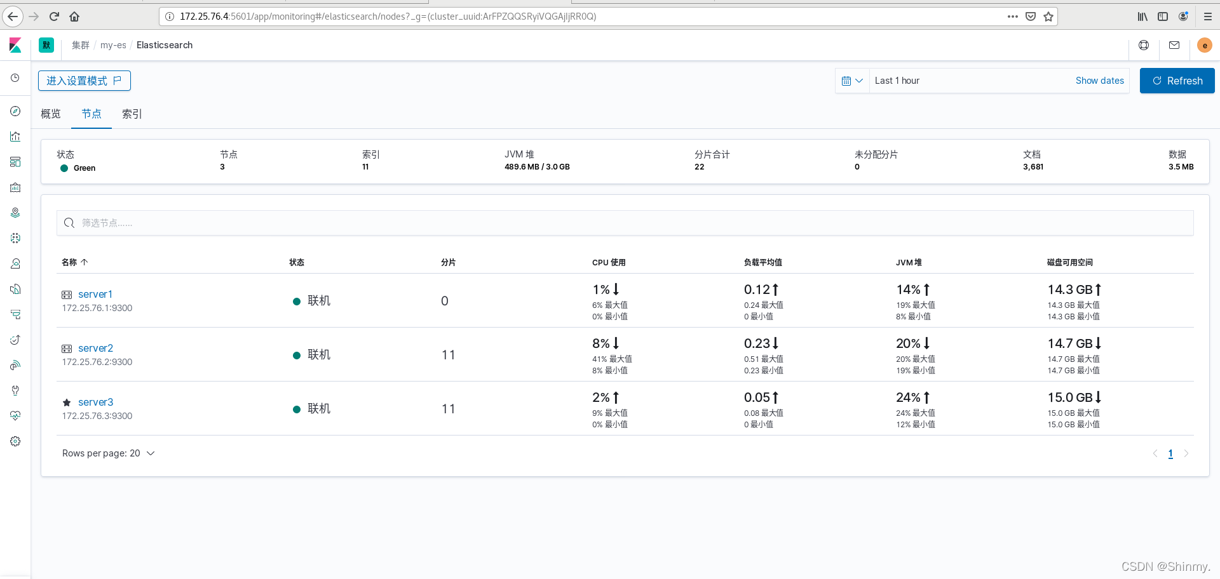Click previous page arrow in pagination
Image resolution: width=1220 pixels, height=579 pixels.
pyautogui.click(x=1155, y=453)
